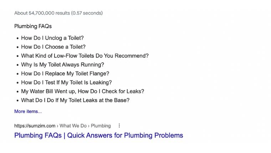This screenshot has width=271, height=153.
Task: Click the bullet beside "Unclog a Toilet"
Action: pos(17,38)
